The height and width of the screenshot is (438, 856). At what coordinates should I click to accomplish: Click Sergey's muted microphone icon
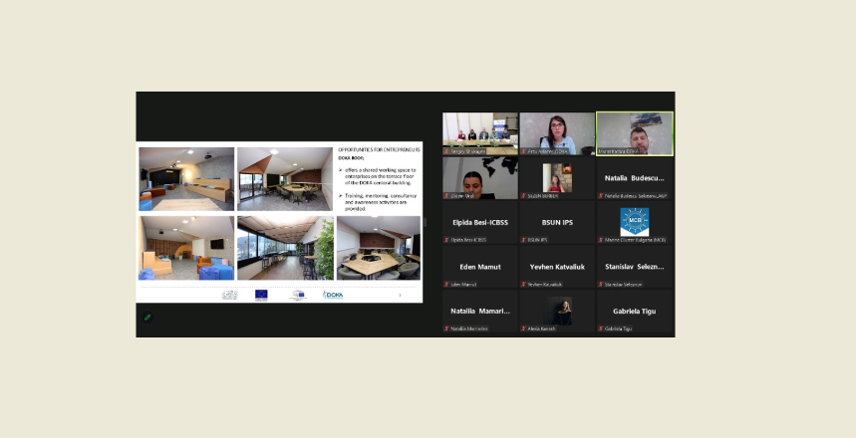[446, 151]
